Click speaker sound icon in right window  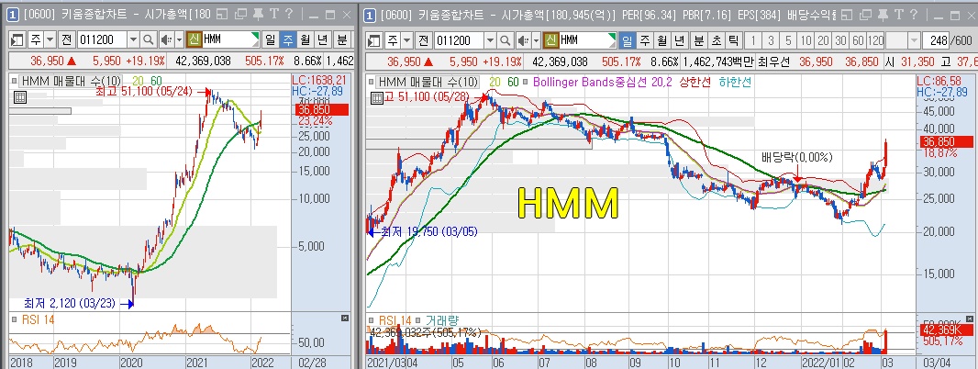(522, 40)
